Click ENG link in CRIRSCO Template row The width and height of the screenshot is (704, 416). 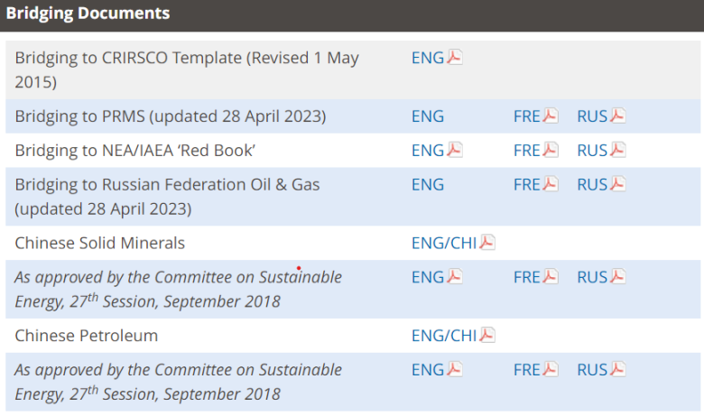[x=428, y=58]
